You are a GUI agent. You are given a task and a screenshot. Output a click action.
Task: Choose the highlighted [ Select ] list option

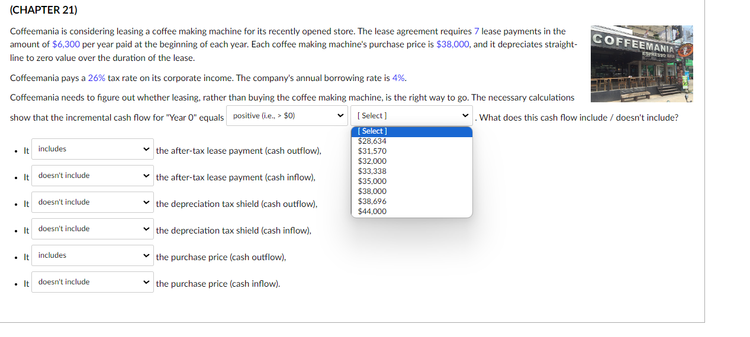[412, 131]
